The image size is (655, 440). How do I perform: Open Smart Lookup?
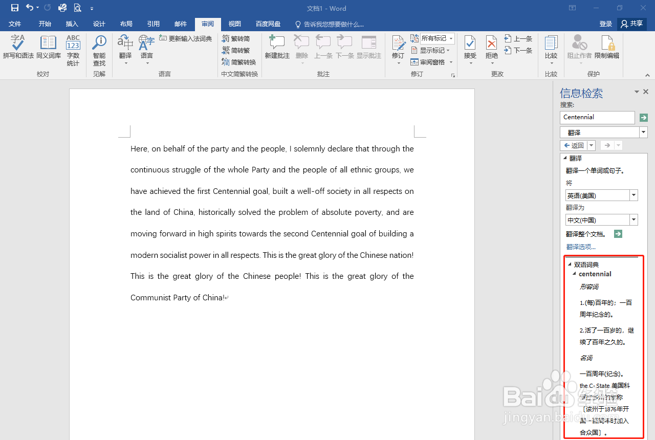pyautogui.click(x=99, y=50)
